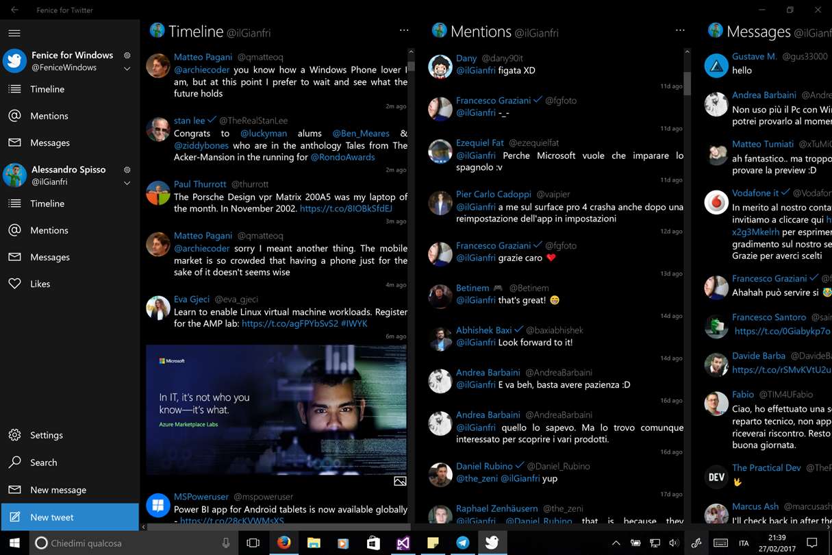This screenshot has width=832, height=555.
Task: Select Fabio's message sender name
Action: pos(743,395)
